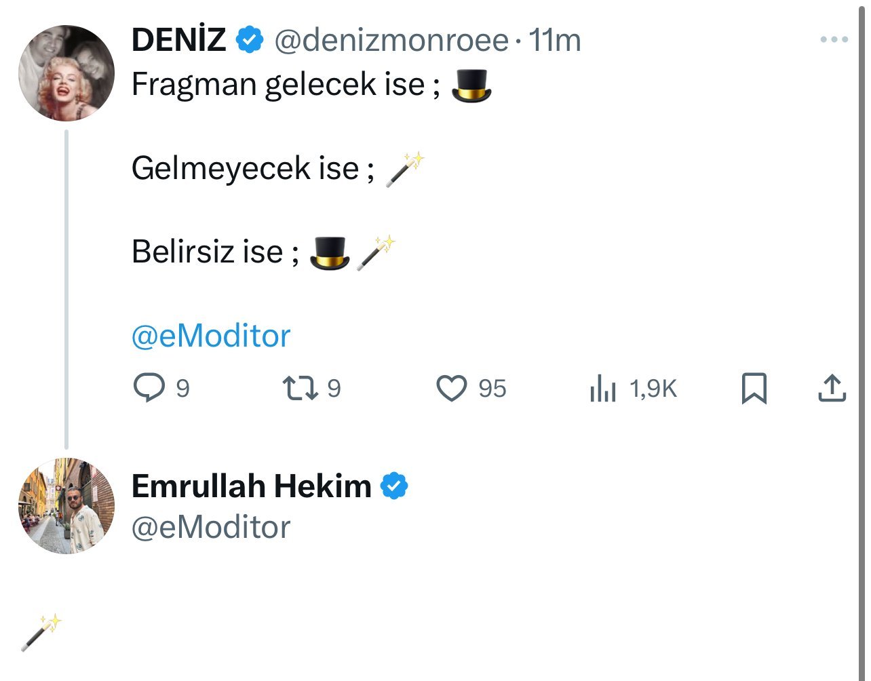Image resolution: width=871 pixels, height=681 pixels.
Task: Tap the share upload icon
Action: (832, 389)
